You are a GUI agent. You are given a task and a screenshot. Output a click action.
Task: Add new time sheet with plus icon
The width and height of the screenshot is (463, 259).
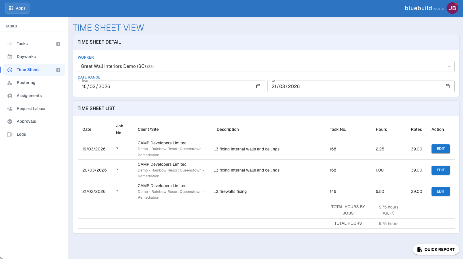(x=58, y=70)
